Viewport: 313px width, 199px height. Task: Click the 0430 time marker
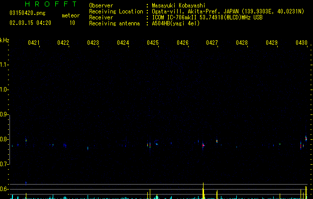pyautogui.click(x=302, y=43)
